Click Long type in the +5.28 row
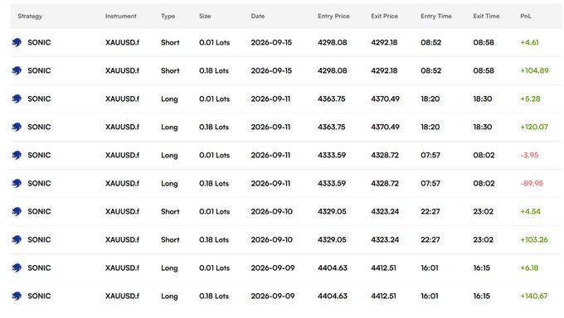This screenshot has height=318, width=564. (169, 99)
